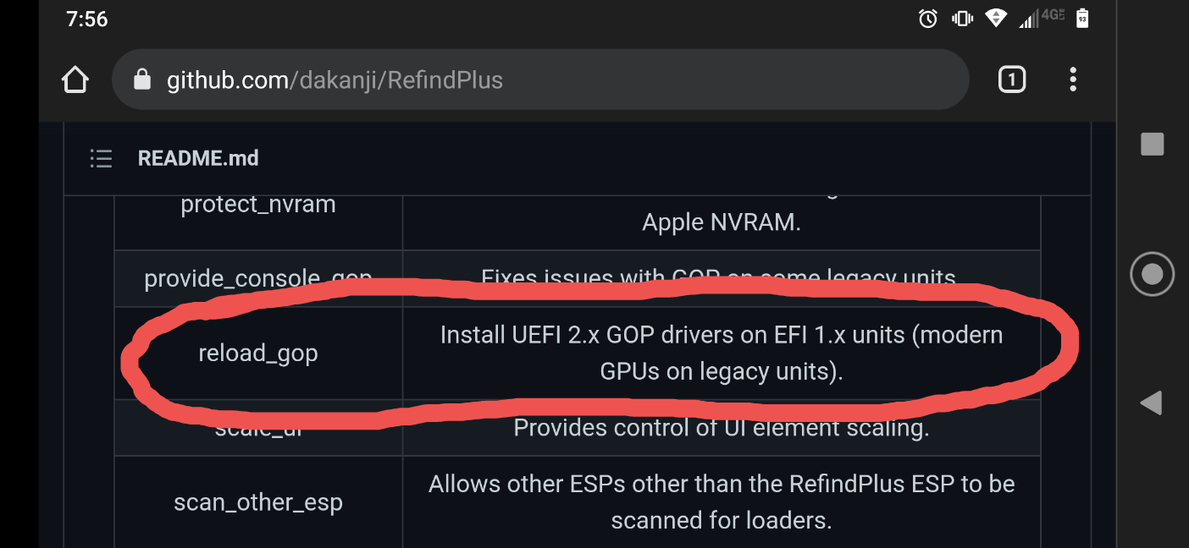Tap the Android back triangle button
Screen dimensions: 1189x548
(x=1151, y=403)
